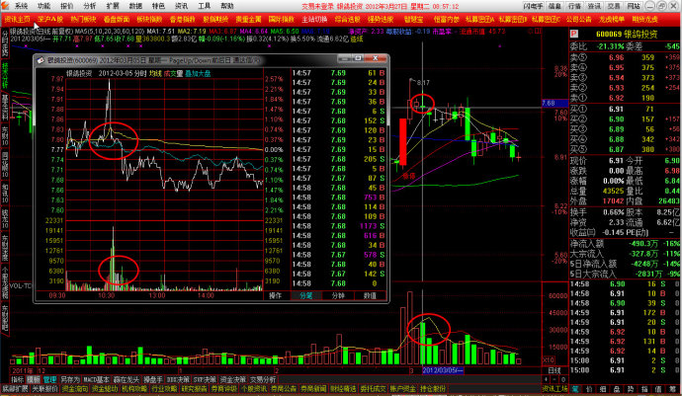The height and width of the screenshot is (396, 682).
Task: Select the 指标 tab below the chart
Action: tap(18, 379)
